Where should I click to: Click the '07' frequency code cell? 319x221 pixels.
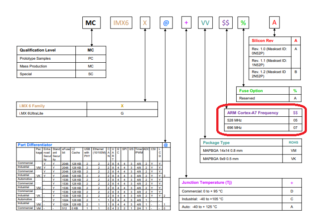pyautogui.click(x=296, y=128)
